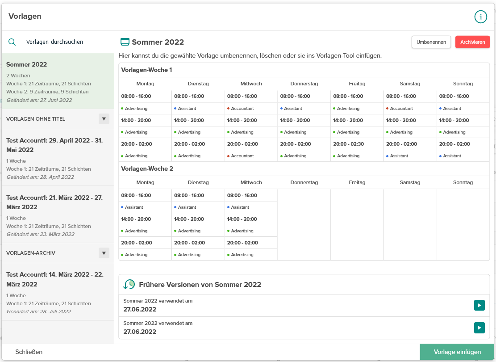Click the Vorlagen-Woche 2 heading
This screenshot has height=362, width=496.
[x=147, y=169]
